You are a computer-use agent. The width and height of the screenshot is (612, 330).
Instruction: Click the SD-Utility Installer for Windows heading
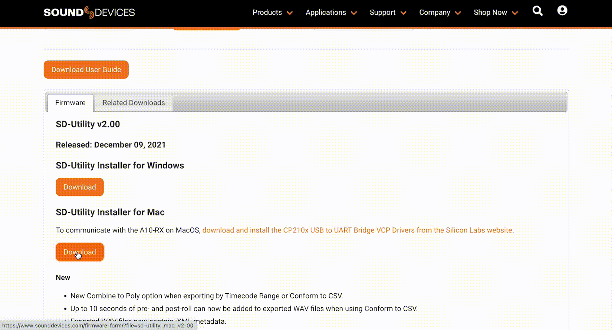(120, 165)
